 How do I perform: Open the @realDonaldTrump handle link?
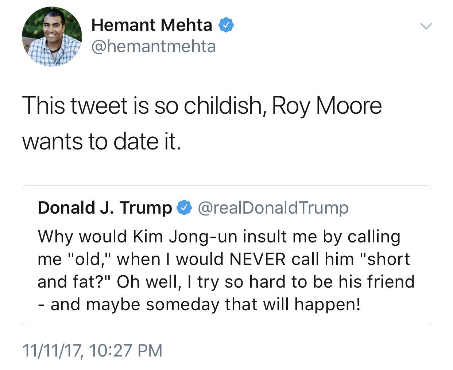click(273, 208)
